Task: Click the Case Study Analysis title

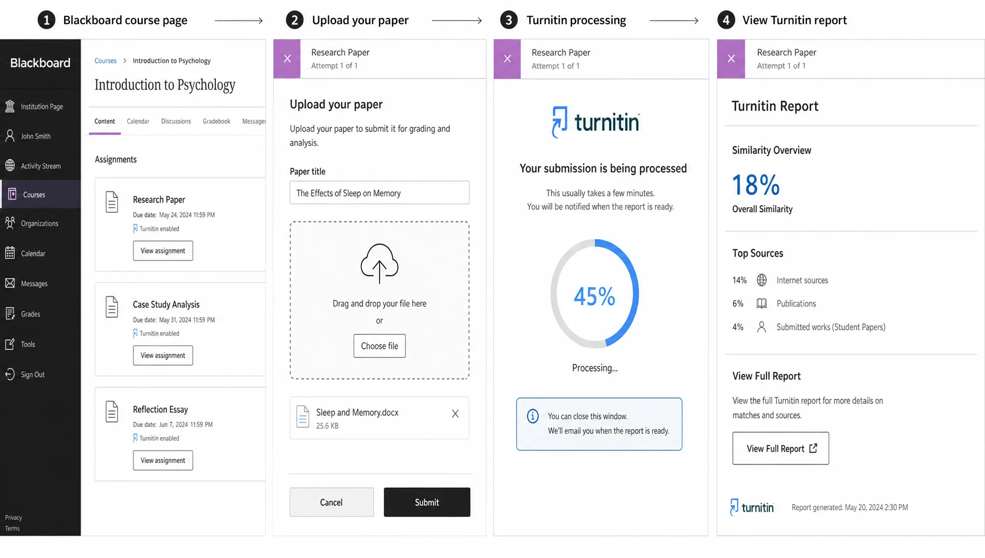Action: tap(166, 305)
